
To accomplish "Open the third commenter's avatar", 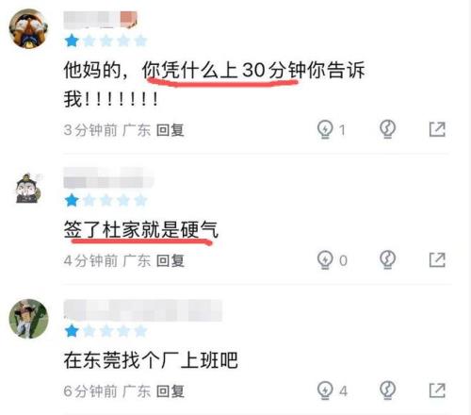I will click(x=28, y=319).
